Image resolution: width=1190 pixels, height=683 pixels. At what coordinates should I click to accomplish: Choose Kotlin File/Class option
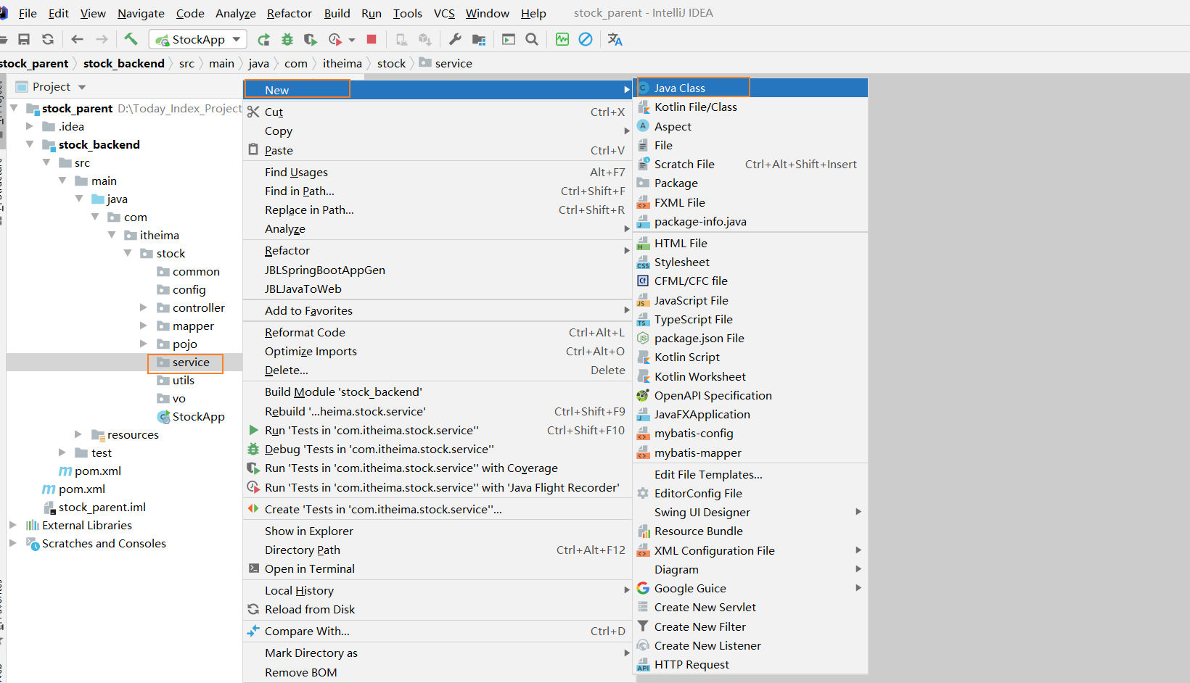(751, 107)
